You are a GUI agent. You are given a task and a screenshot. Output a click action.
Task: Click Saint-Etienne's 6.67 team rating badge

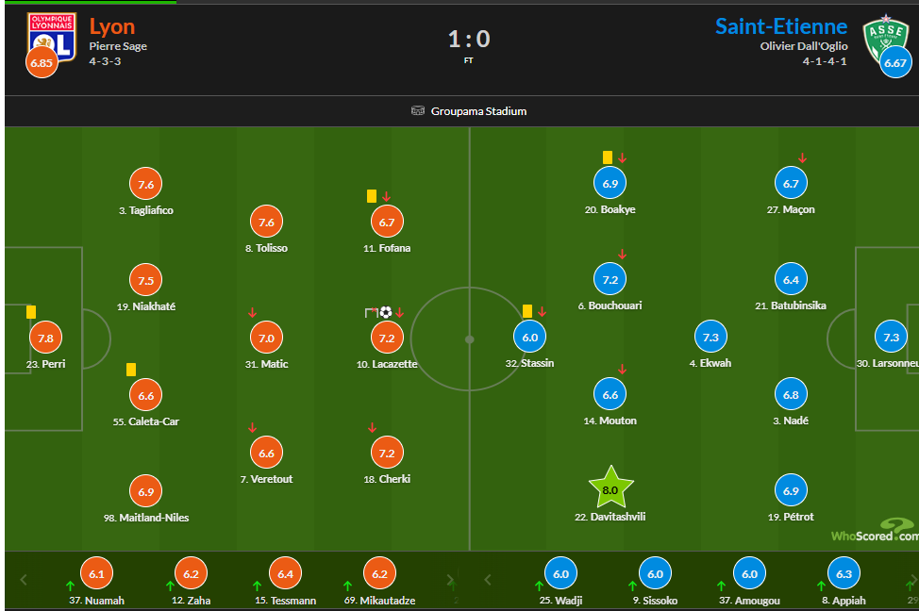coord(895,63)
